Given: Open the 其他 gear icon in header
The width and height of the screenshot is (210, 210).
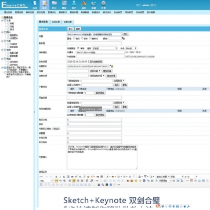Looking at the screenshot, I should pyautogui.click(x=103, y=5).
